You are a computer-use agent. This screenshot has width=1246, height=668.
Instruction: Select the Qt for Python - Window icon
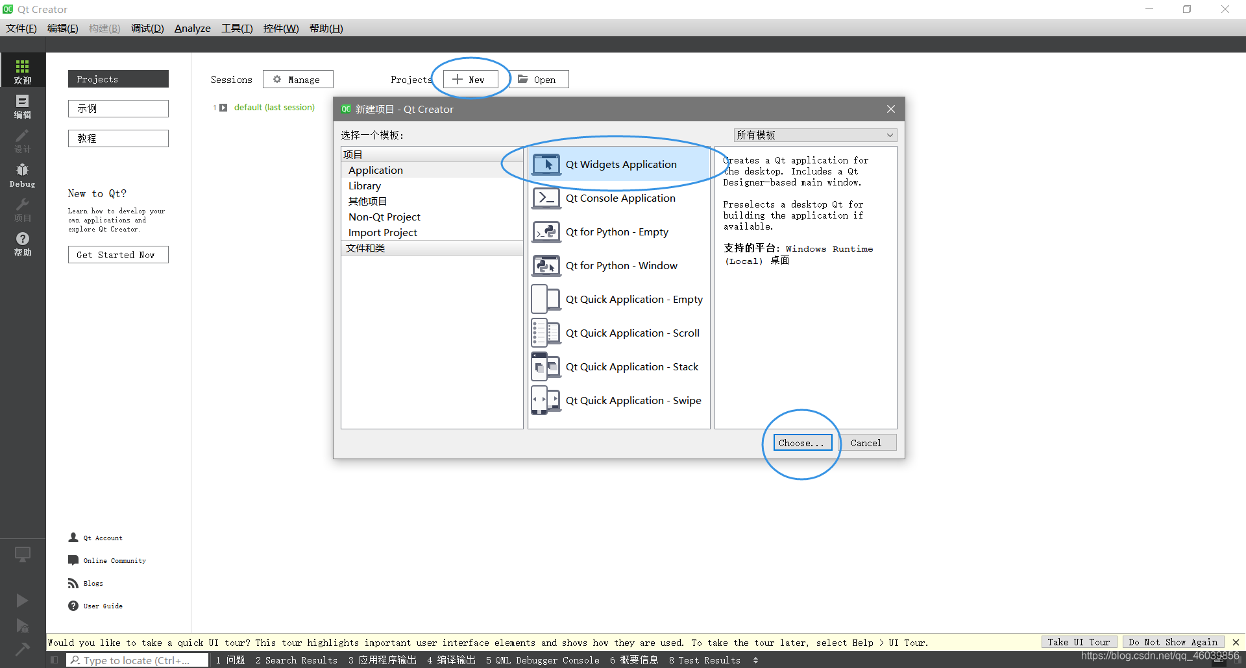point(546,266)
